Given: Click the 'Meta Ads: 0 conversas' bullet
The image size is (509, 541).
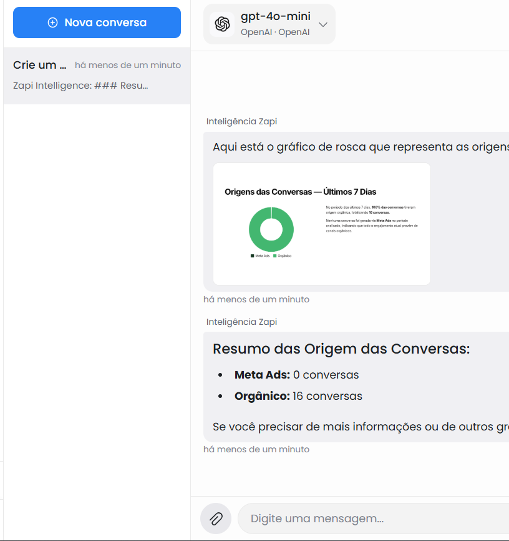Looking at the screenshot, I should (x=296, y=375).
